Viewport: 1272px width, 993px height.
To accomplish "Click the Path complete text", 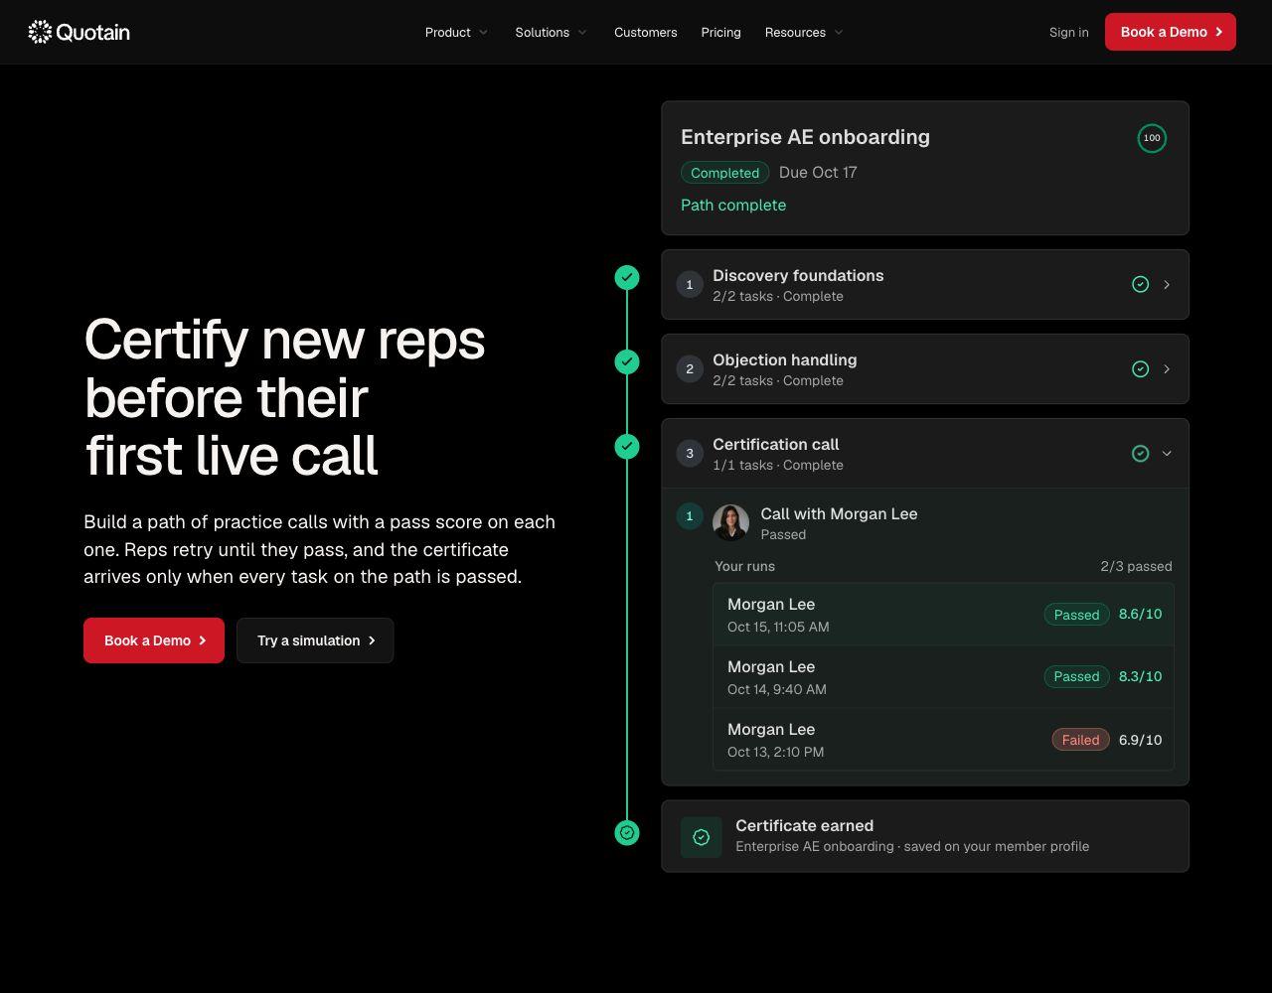I will click(733, 206).
